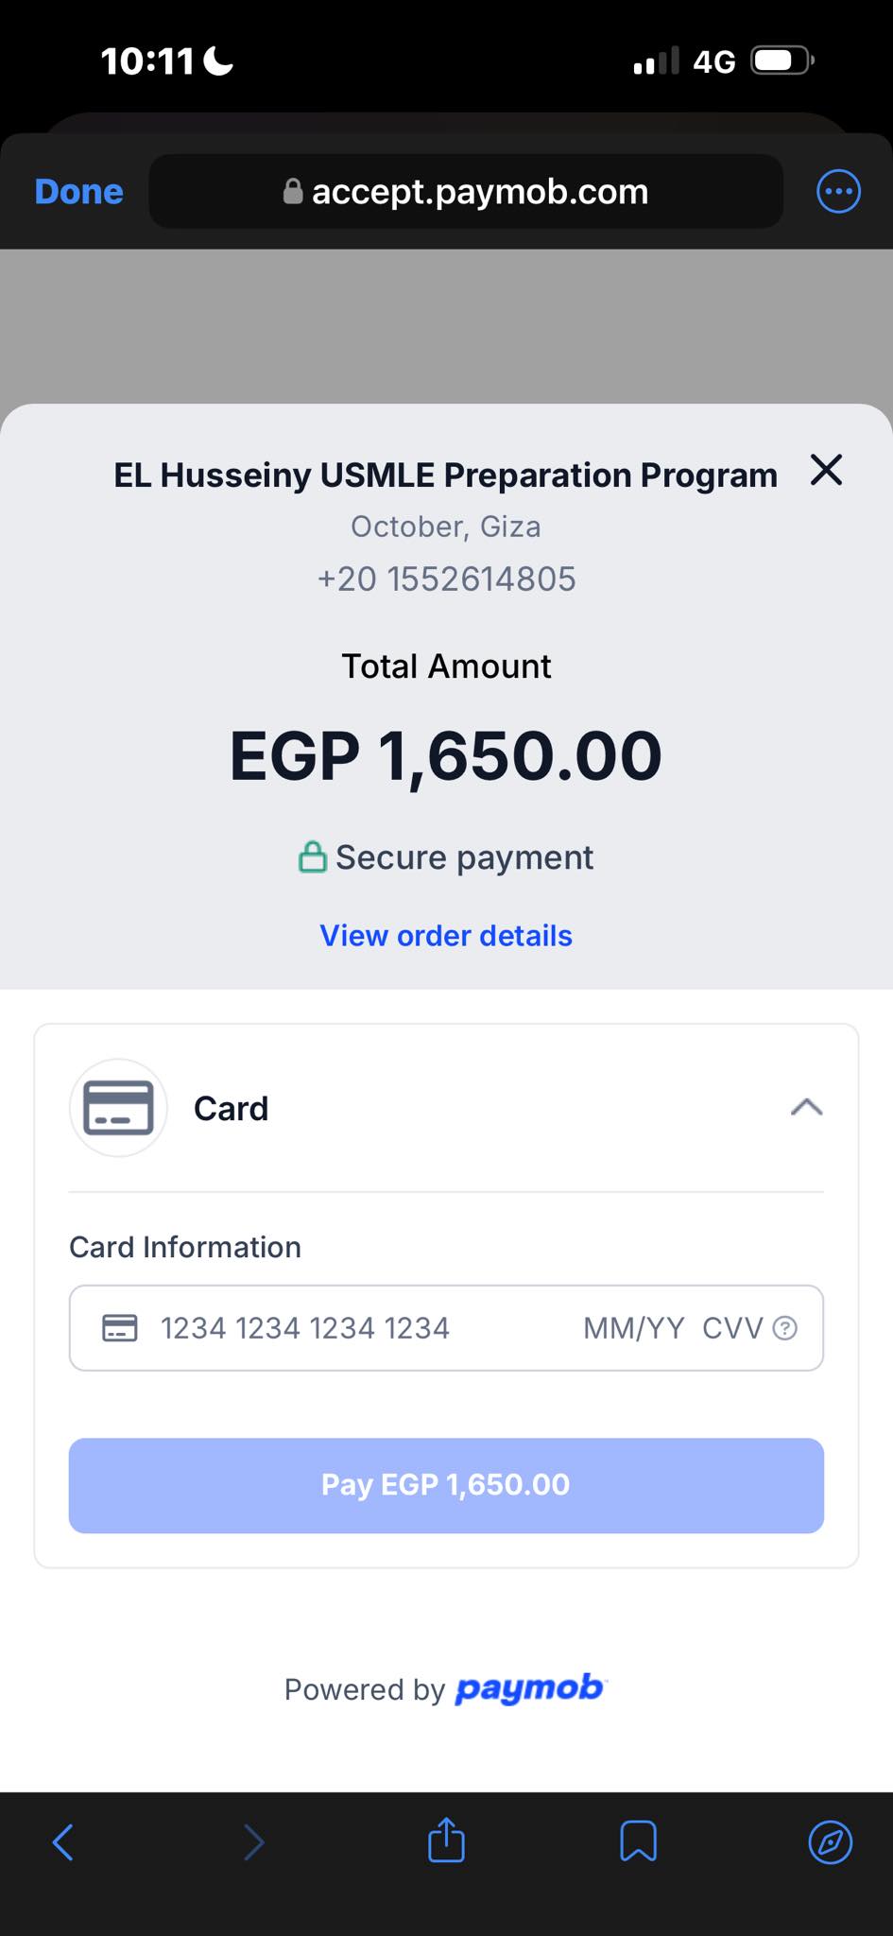Click the MM/YY expiry date field
The image size is (893, 1936).
point(633,1328)
